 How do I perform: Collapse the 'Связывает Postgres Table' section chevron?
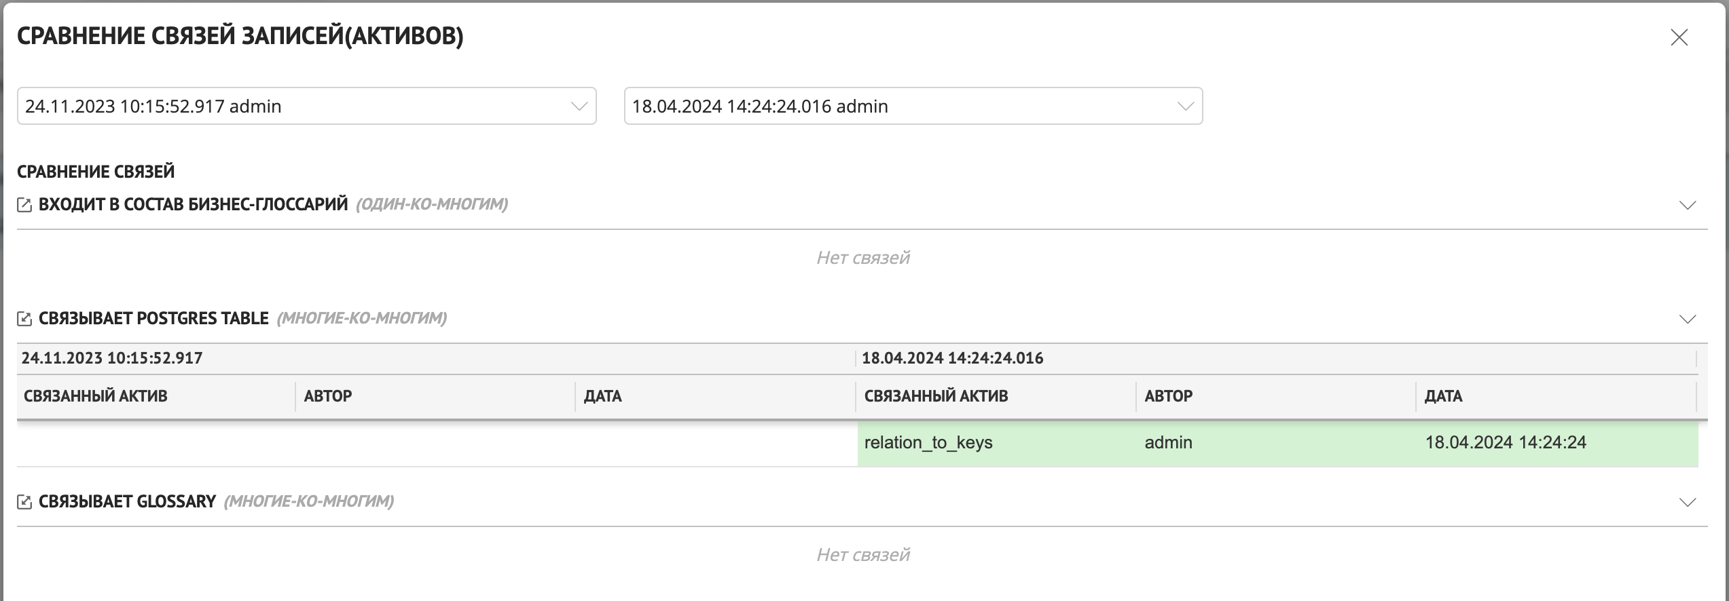[1687, 319]
